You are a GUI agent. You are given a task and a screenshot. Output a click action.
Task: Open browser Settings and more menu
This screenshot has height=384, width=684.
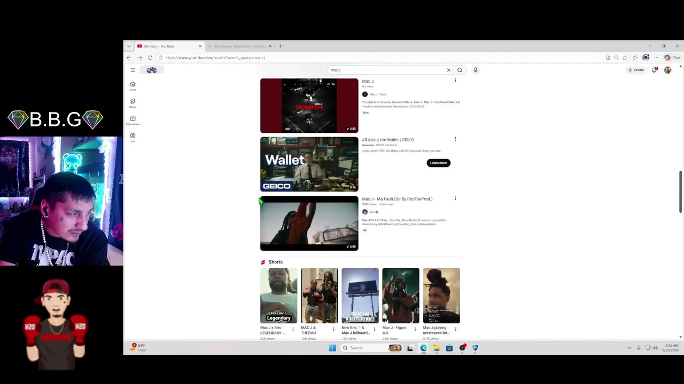click(x=656, y=58)
